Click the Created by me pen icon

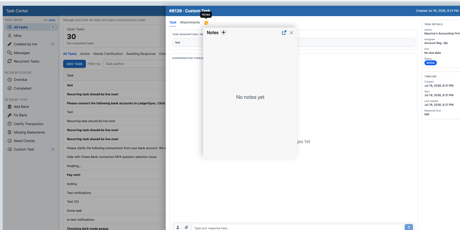10,44
